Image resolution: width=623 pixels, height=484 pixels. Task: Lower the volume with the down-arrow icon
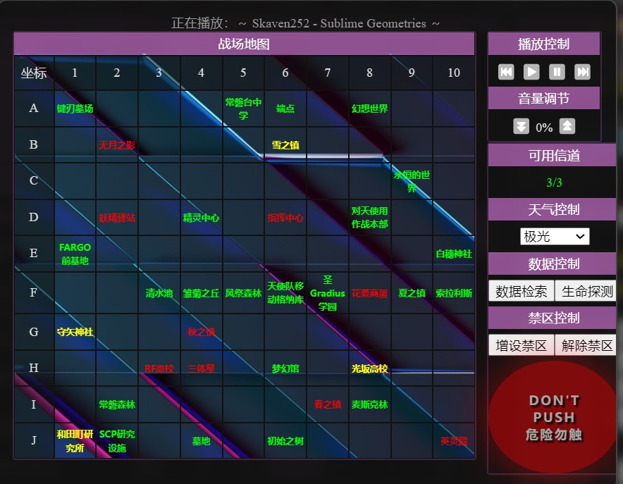point(521,127)
